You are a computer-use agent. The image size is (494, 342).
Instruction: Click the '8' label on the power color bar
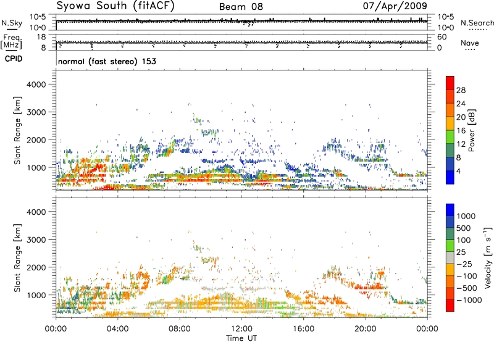pos(458,158)
